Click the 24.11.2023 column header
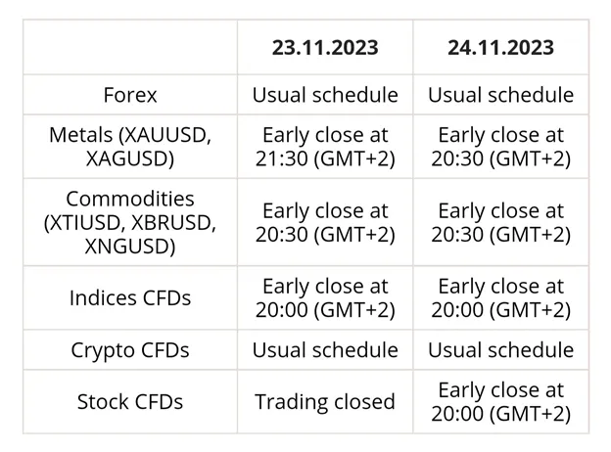 500,48
